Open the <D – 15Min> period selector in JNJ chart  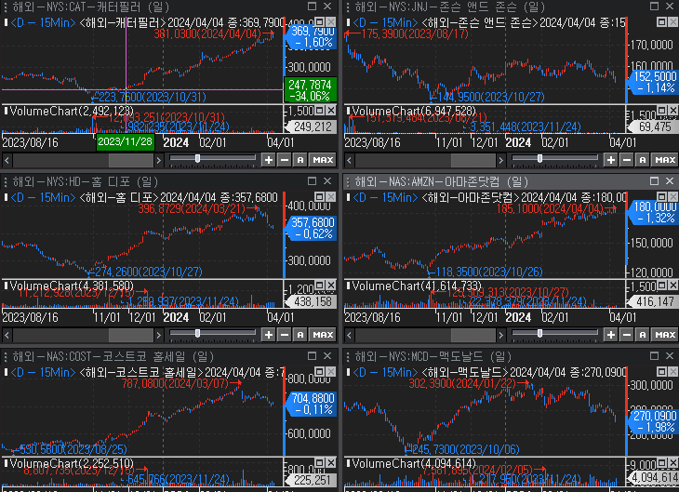[x=385, y=22]
